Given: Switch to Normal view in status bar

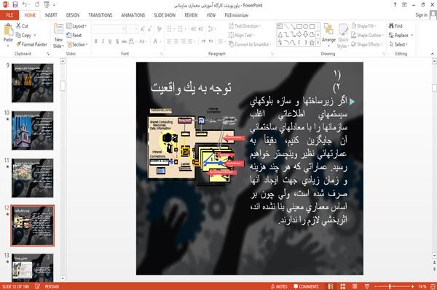Looking at the screenshot, I should [331, 286].
